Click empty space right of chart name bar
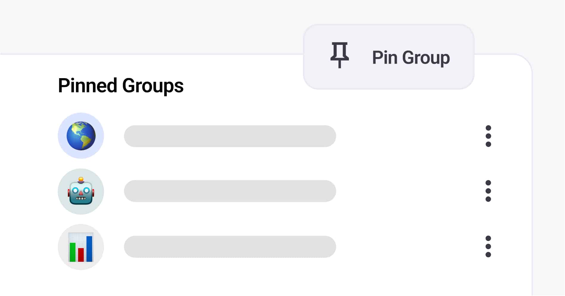This screenshot has height=296, width=565. 408,247
